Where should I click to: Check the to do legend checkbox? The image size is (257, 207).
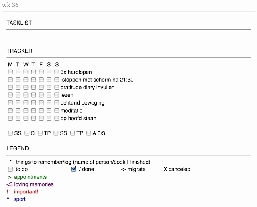click(10, 169)
